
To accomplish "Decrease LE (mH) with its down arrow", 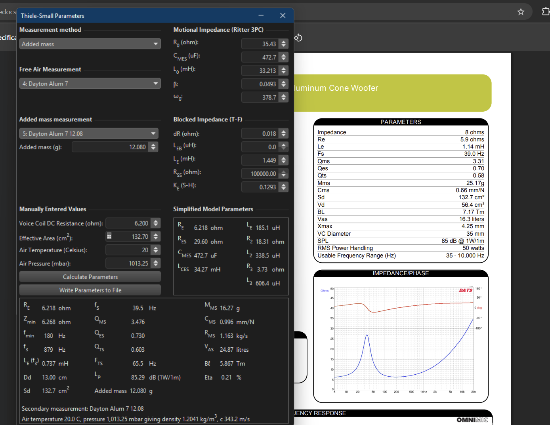I will [x=284, y=162].
